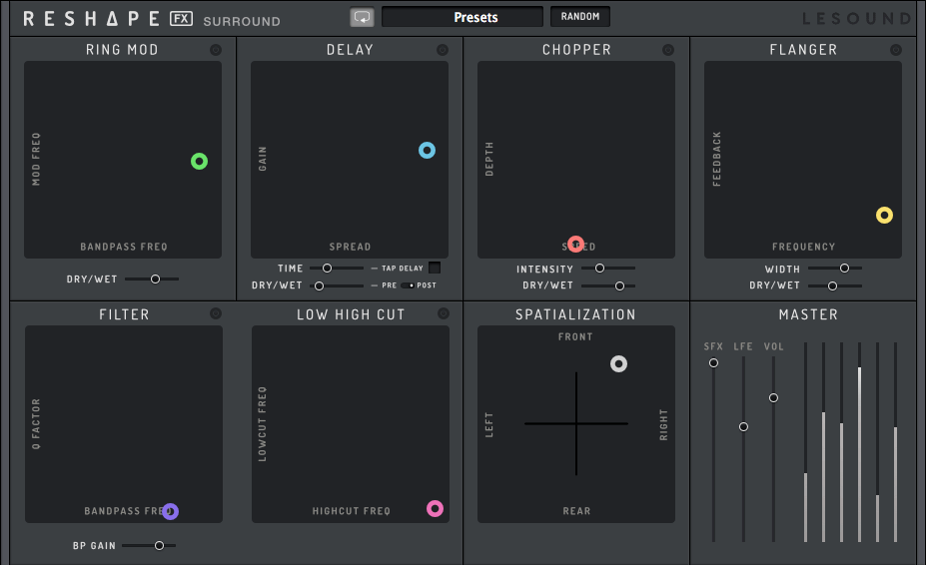Image resolution: width=926 pixels, height=565 pixels.
Task: Check the Tap Delay box
Action: coord(435,268)
